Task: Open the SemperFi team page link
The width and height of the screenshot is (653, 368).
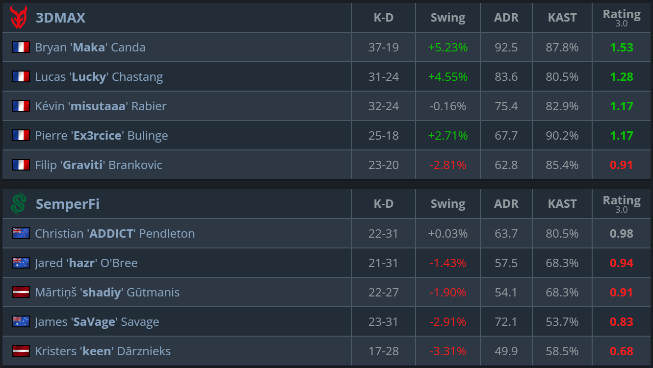Action: (67, 204)
